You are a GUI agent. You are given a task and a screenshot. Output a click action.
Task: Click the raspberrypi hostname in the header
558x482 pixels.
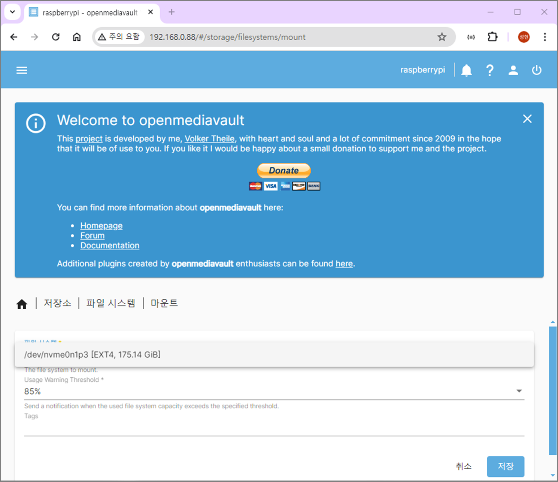coord(422,70)
